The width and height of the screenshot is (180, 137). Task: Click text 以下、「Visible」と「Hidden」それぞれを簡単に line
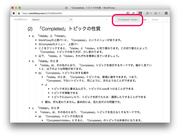[79, 56]
